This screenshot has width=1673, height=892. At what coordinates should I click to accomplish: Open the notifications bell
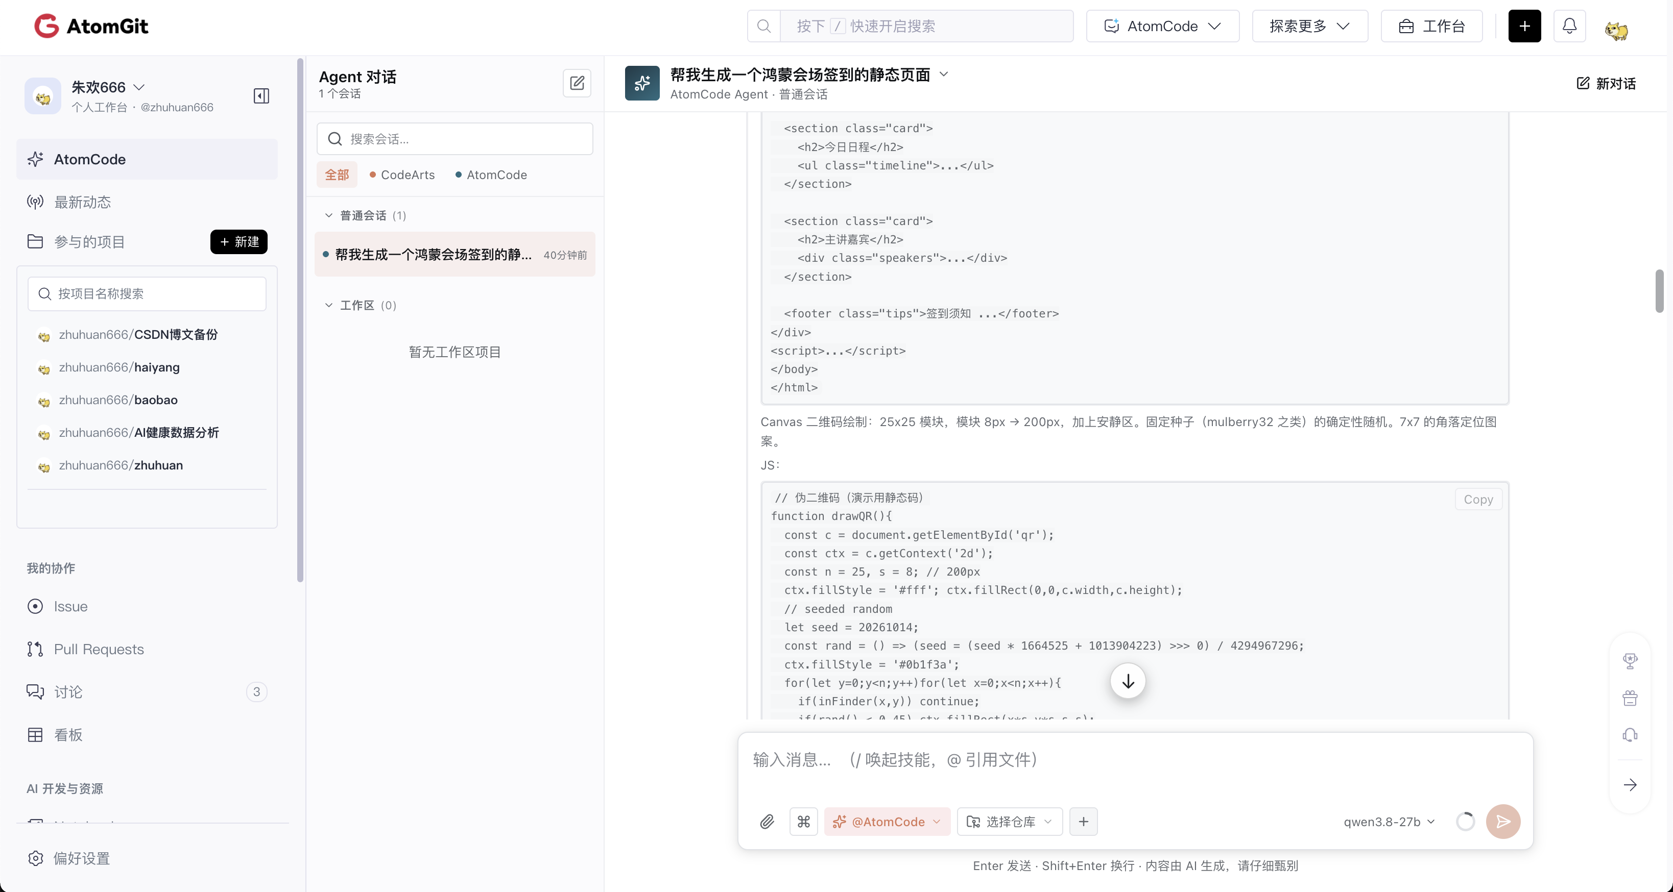(1569, 26)
